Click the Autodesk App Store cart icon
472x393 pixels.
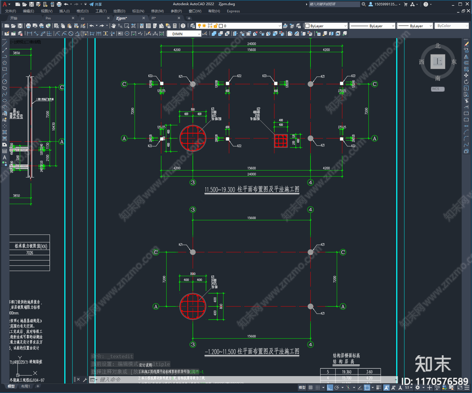click(406, 4)
